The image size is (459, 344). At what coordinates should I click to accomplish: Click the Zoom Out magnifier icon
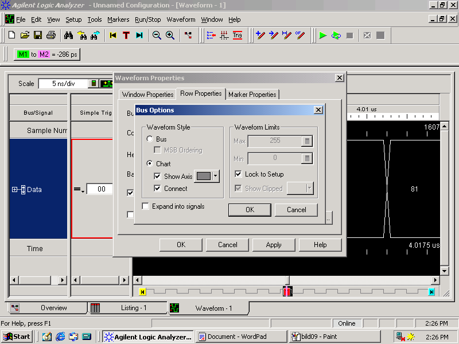[157, 36]
